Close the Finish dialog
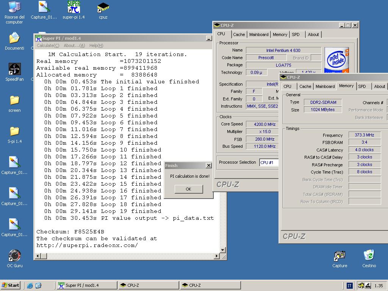 209,165
